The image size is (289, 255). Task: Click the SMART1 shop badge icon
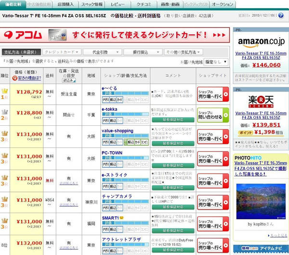tap(121, 218)
